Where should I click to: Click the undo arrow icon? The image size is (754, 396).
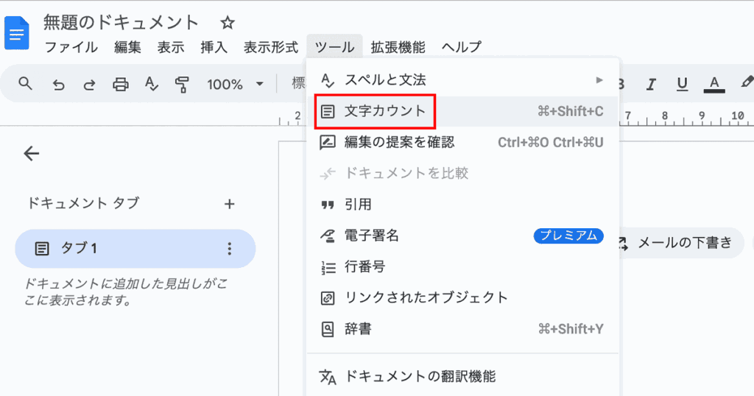(58, 85)
